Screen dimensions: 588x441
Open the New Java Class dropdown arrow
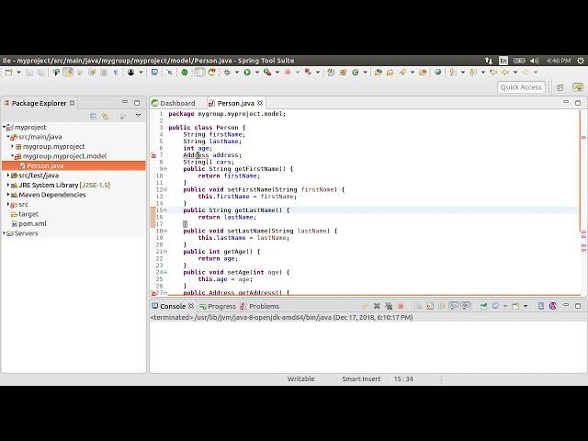pos(365,72)
